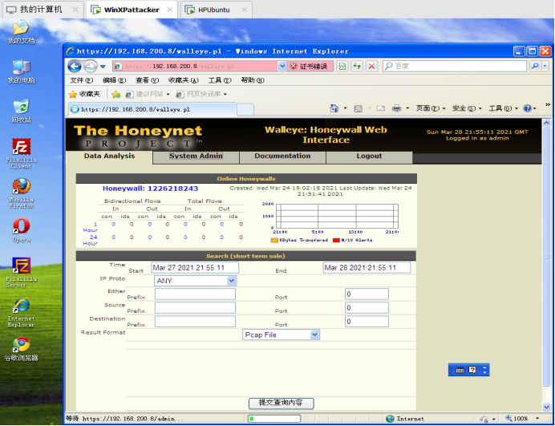Click the 提交查询内容 submit button
Viewport: 555px width, 426px height.
tap(281, 404)
